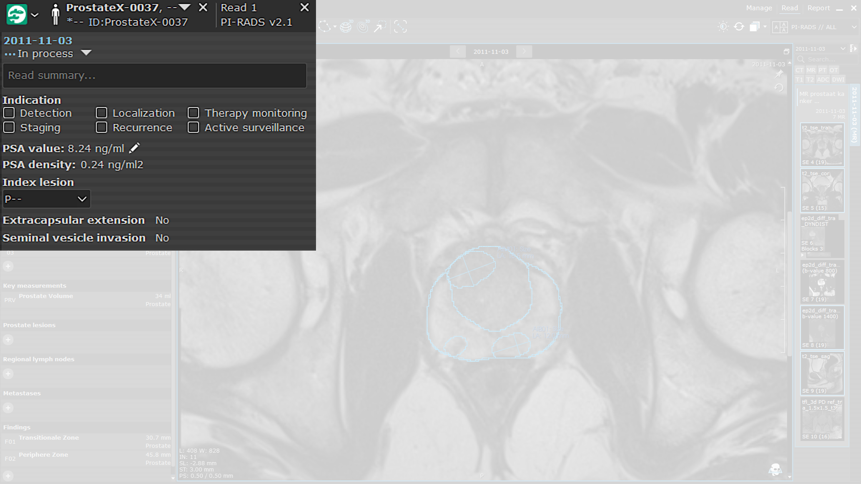Click the green application logo icon
Viewport: 861px width, 484px height.
click(17, 14)
